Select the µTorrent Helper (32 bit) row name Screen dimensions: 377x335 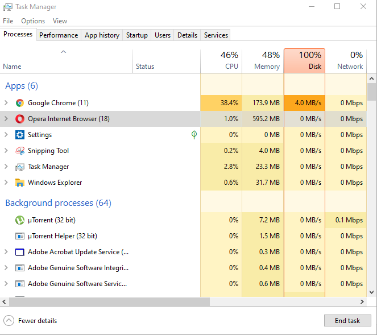63,236
